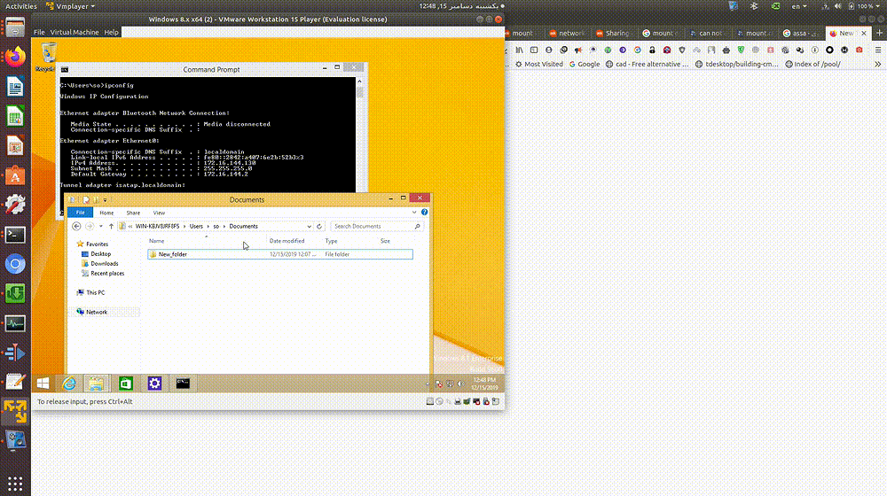Open 'en' input language dropdown
The width and height of the screenshot is (887, 496).
coord(799,6)
